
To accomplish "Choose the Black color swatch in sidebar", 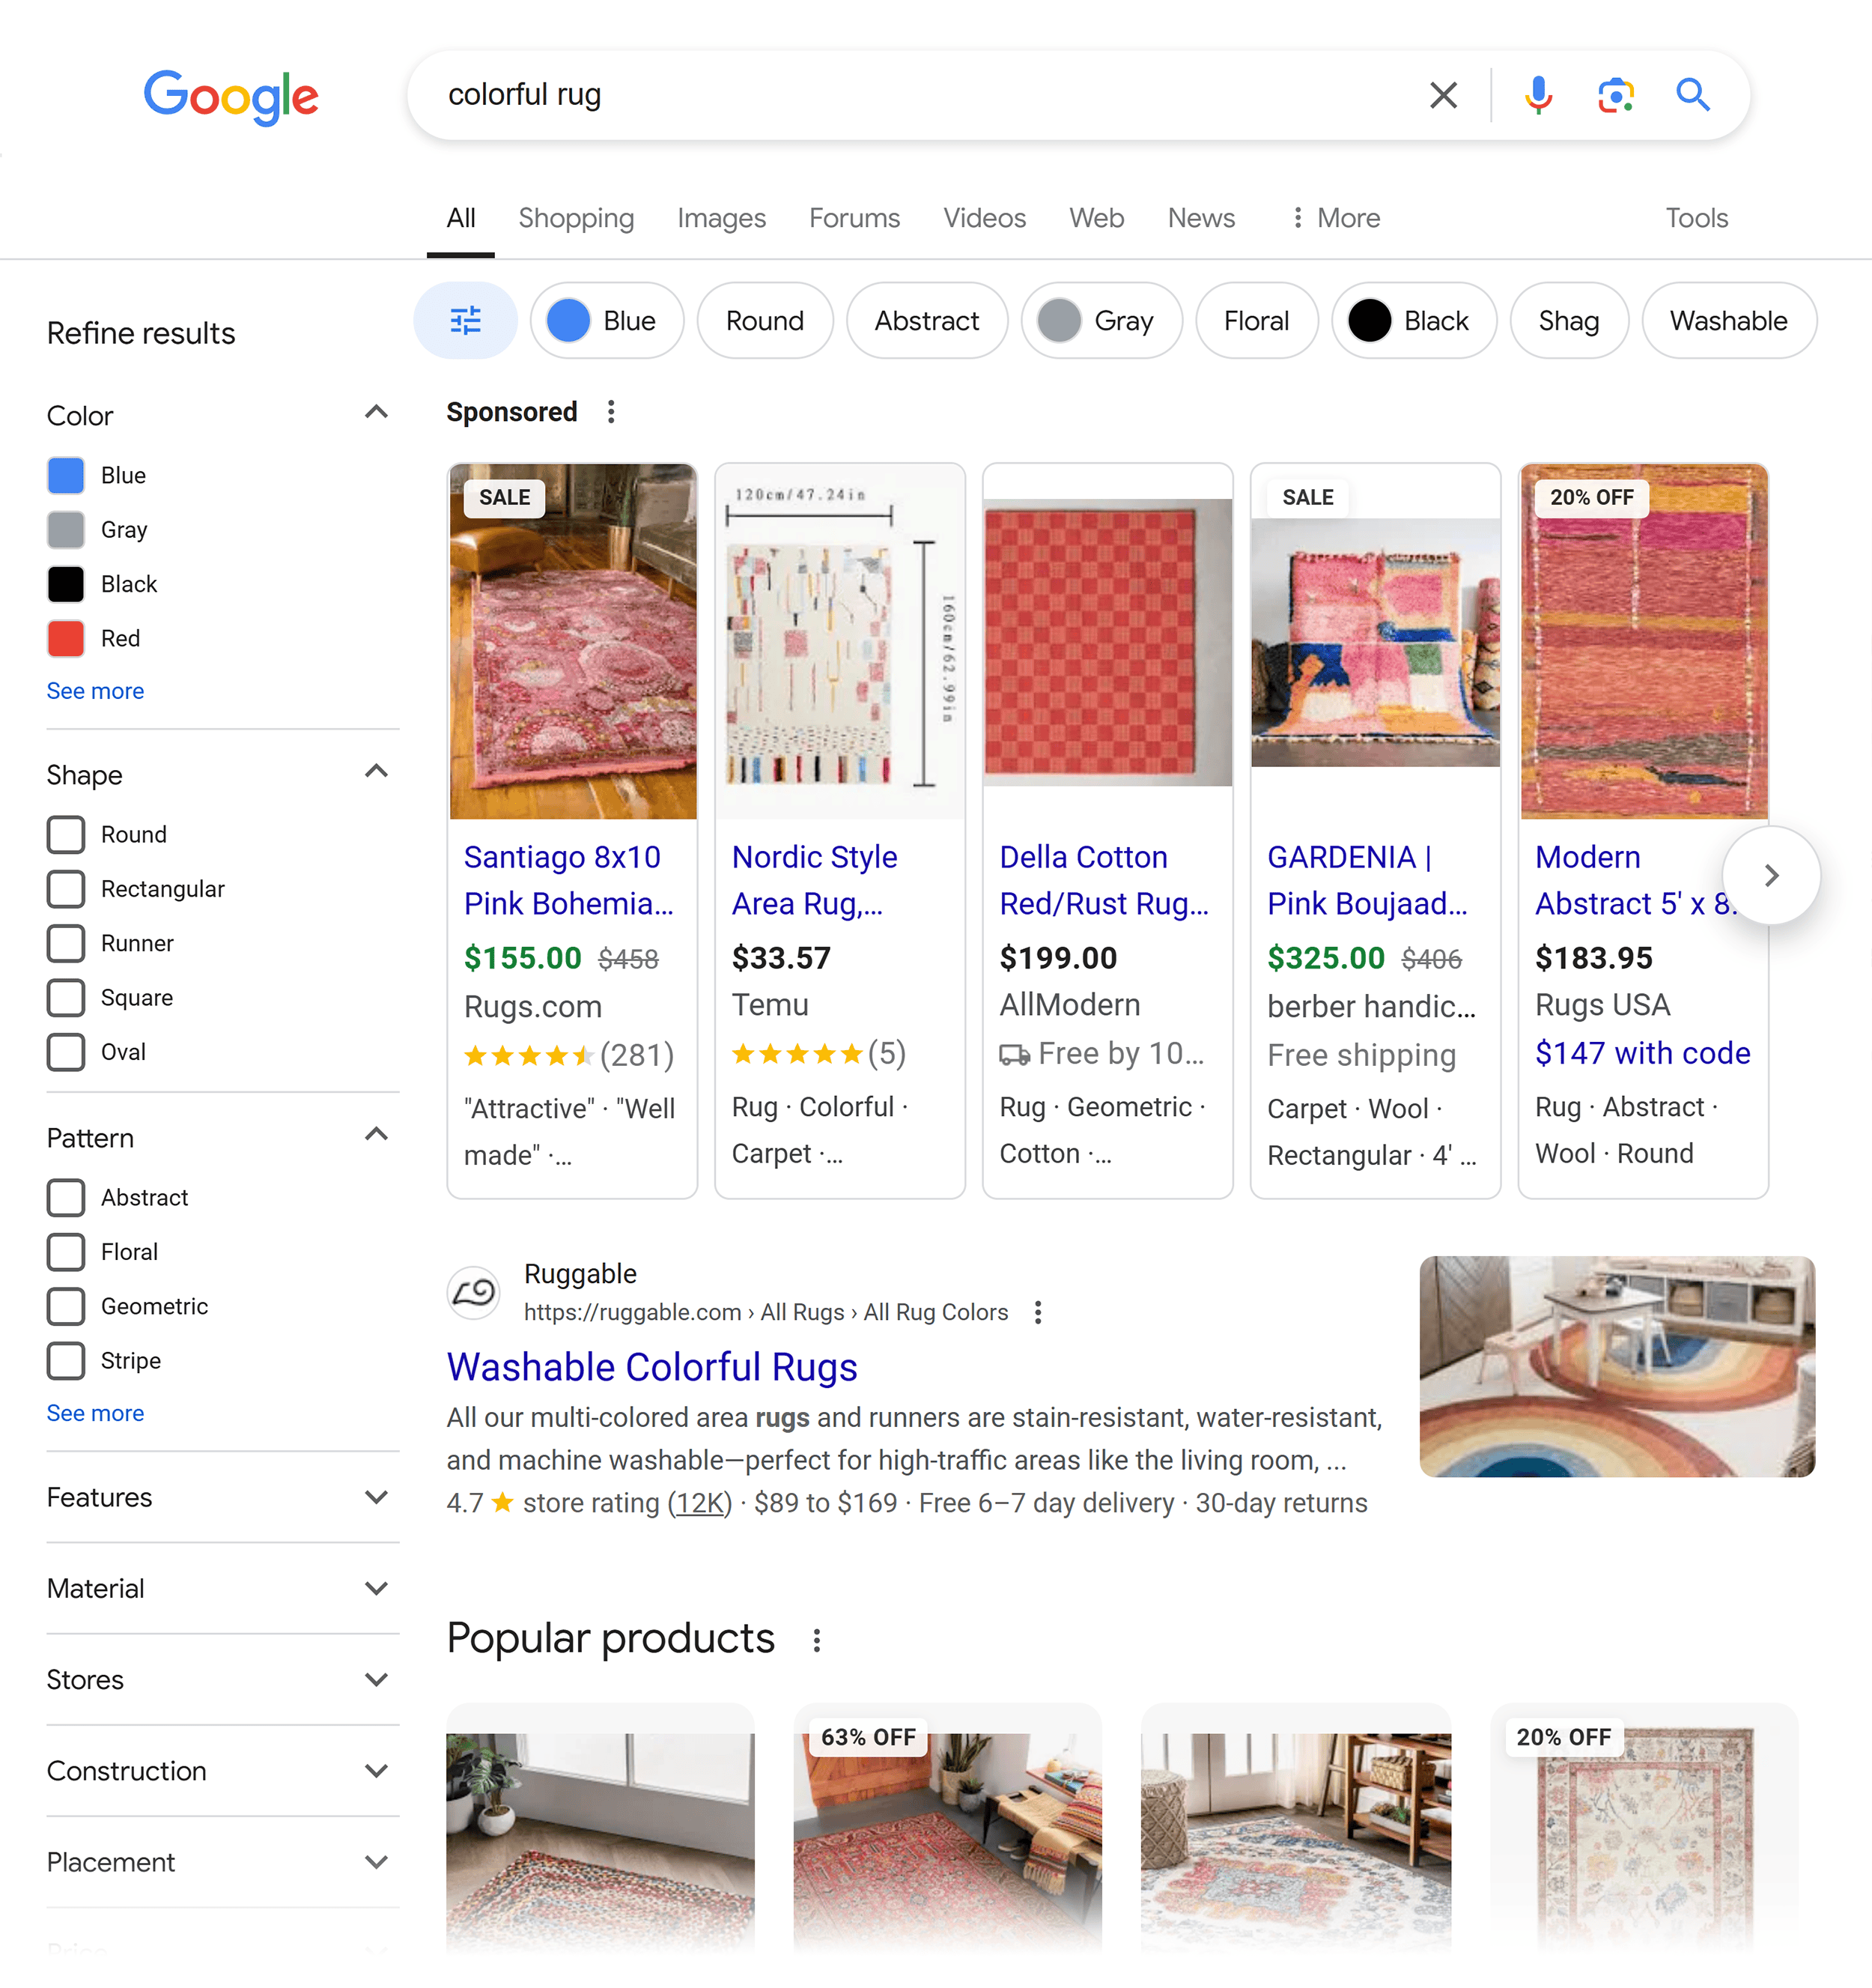I will pyautogui.click(x=66, y=584).
